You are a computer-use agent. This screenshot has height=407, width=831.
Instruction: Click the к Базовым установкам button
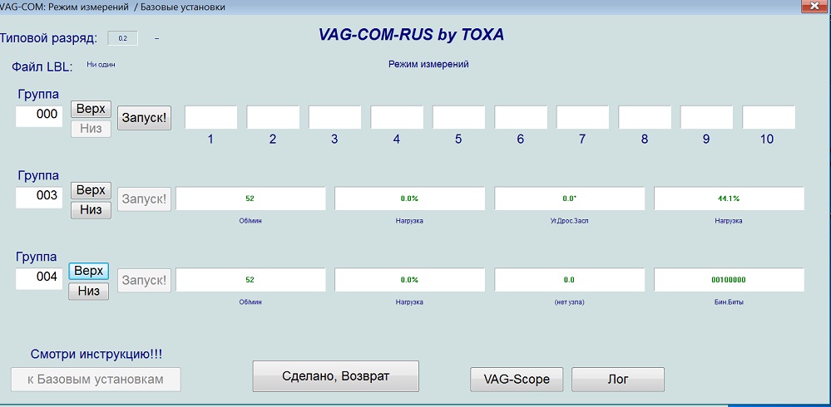96,380
